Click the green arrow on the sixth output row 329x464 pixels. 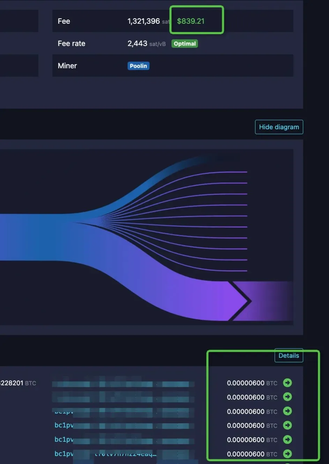(287, 454)
